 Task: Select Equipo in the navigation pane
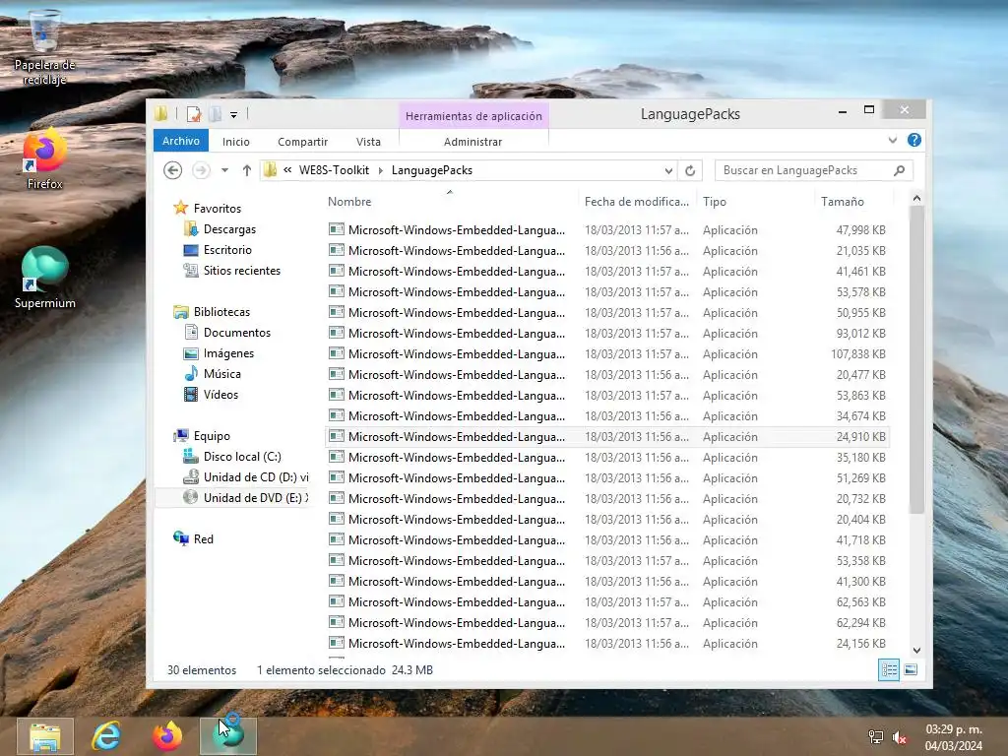tap(212, 436)
